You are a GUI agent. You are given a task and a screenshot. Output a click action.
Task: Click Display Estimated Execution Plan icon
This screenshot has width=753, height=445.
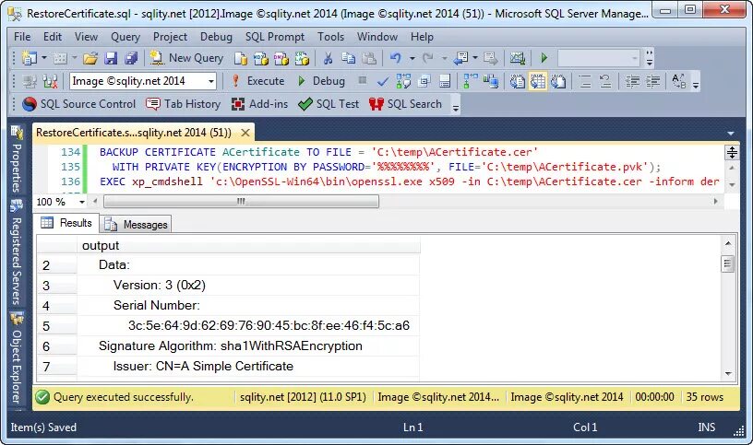tap(403, 81)
